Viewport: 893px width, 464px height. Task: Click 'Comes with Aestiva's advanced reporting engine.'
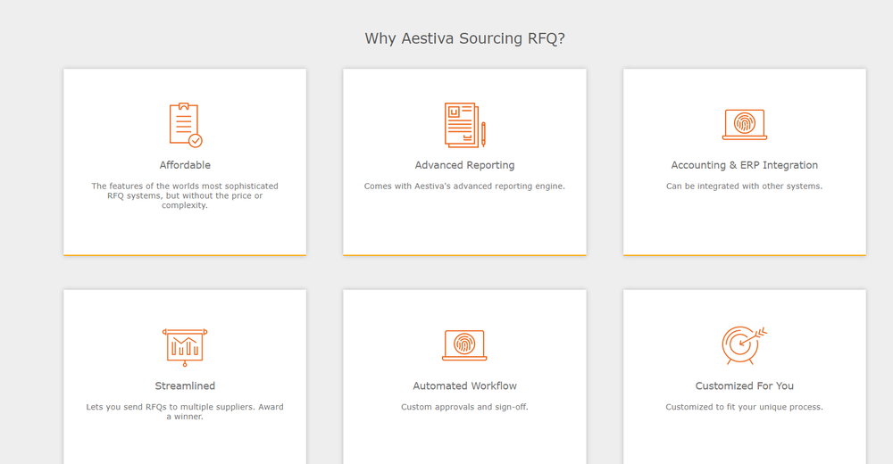click(464, 186)
